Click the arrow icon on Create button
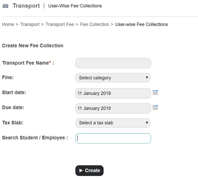Image resolution: width=198 pixels, height=178 pixels. point(81,171)
